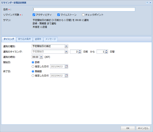Uncheck the アクティビティ checkbox

(x=34, y=15)
